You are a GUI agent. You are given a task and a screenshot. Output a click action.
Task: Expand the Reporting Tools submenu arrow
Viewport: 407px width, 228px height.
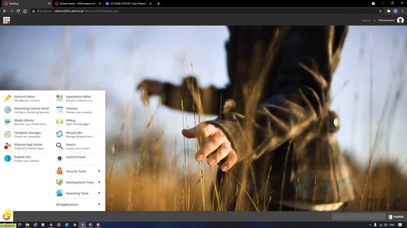click(99, 193)
